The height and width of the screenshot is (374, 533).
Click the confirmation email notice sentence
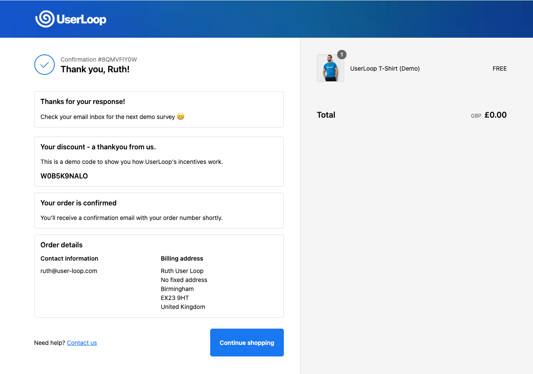pyautogui.click(x=131, y=218)
